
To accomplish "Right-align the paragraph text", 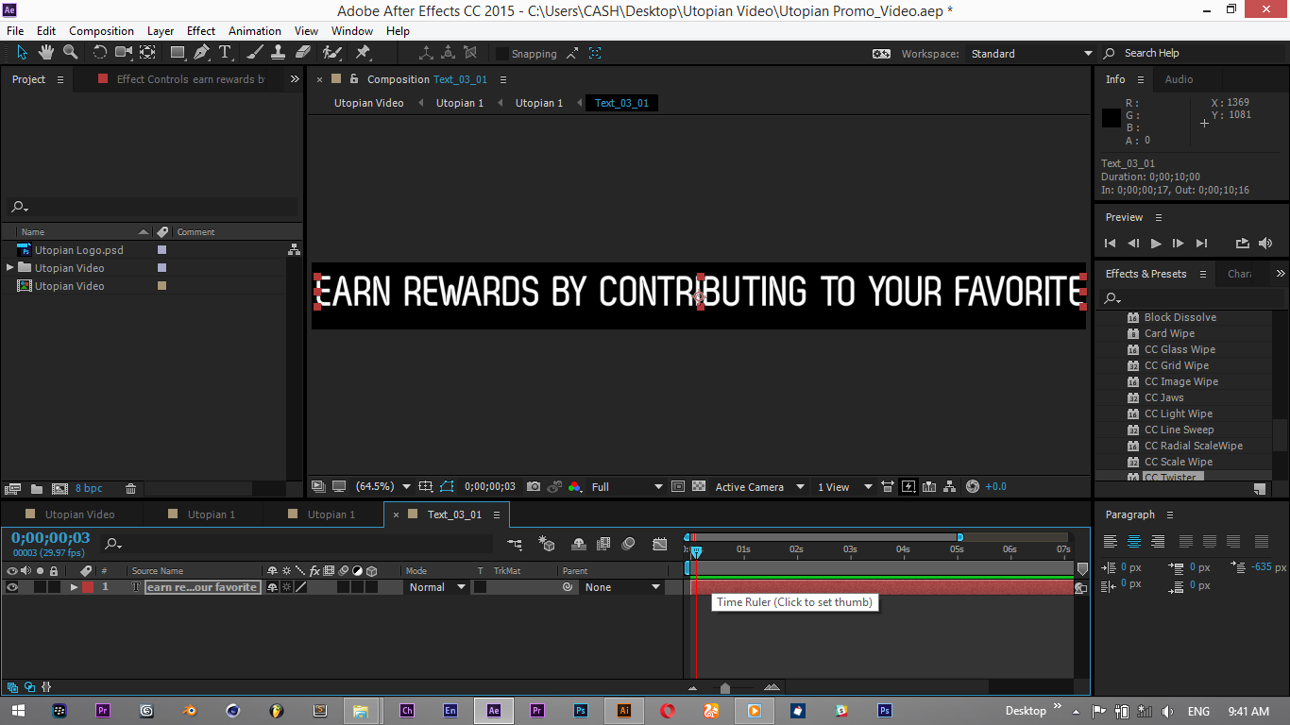I will (1158, 542).
